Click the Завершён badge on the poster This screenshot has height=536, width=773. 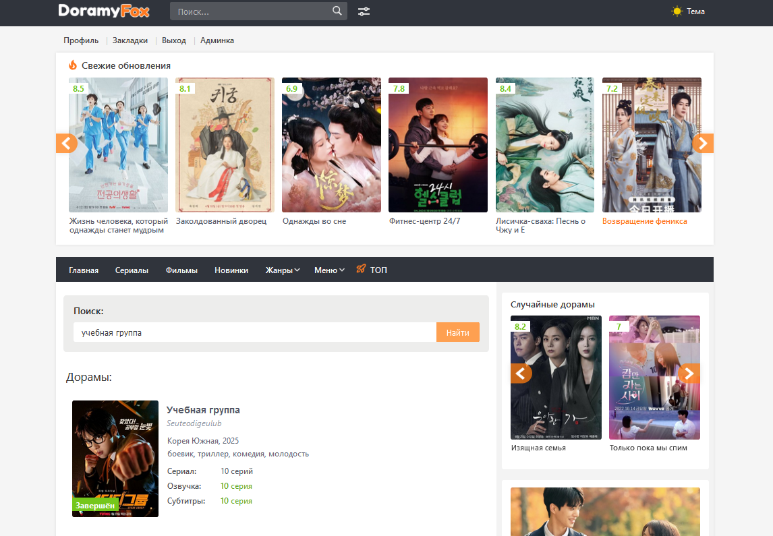[x=95, y=506]
